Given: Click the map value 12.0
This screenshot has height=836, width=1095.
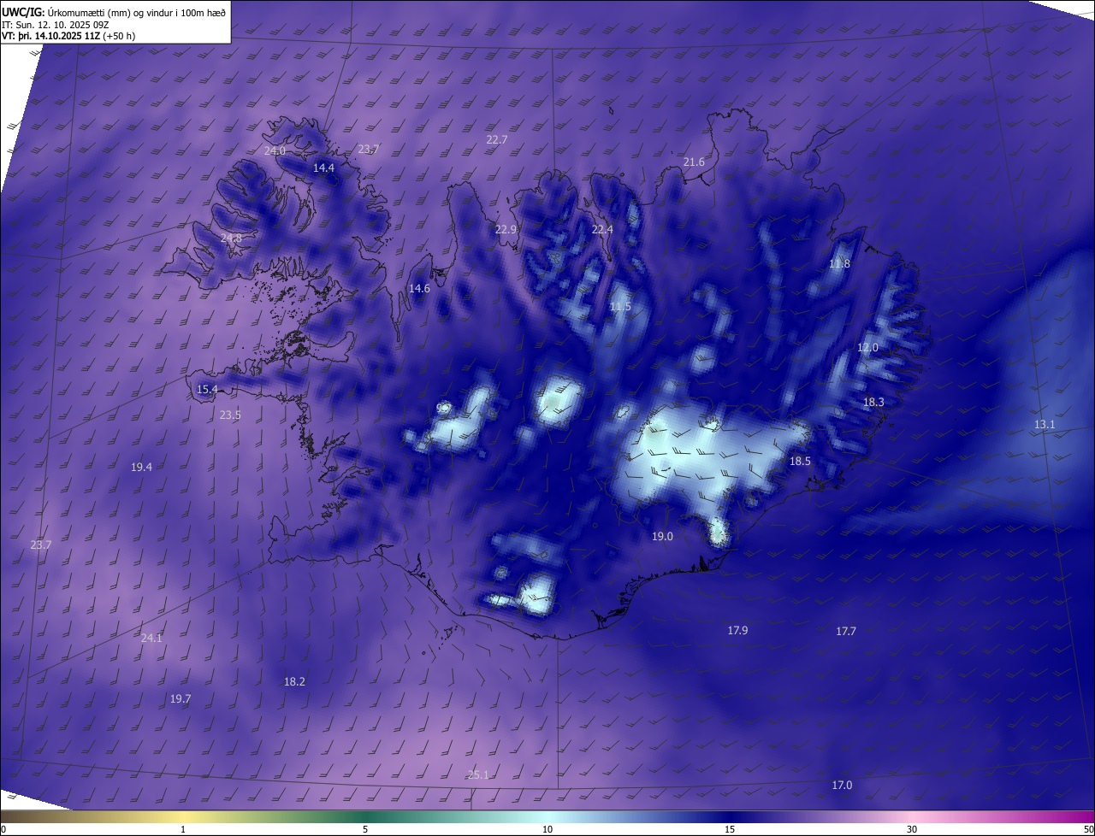Looking at the screenshot, I should tap(867, 348).
